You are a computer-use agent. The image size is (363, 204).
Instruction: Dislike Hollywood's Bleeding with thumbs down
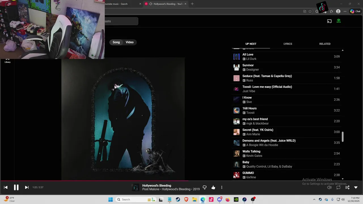pyautogui.click(x=204, y=188)
